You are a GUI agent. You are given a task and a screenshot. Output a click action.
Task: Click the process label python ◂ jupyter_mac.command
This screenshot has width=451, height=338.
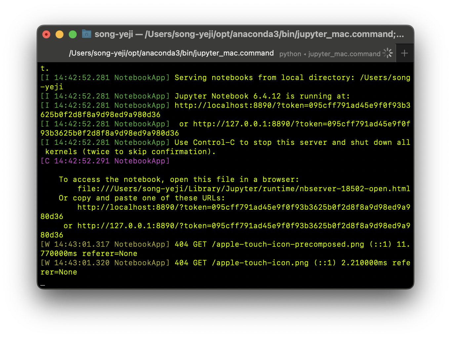330,54
